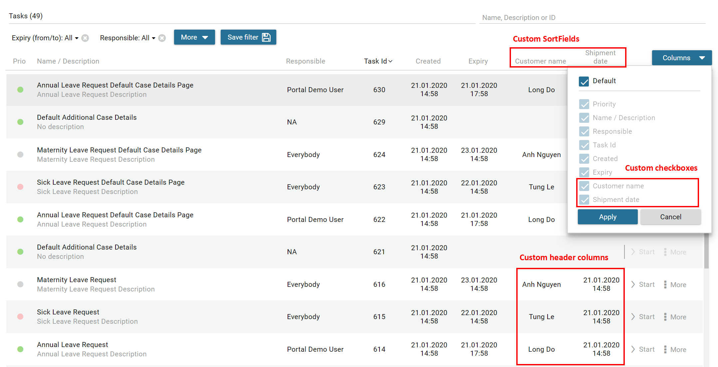Click the floppy disk icon in Save filter
Viewport: 718px width, 367px height.
[266, 37]
